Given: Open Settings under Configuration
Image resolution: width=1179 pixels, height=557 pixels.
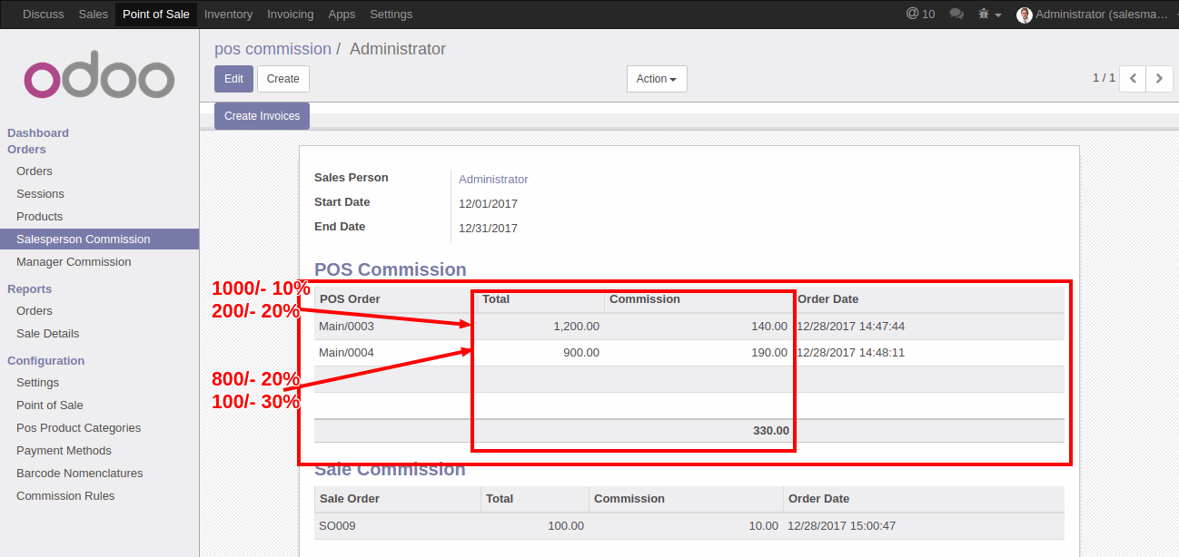Looking at the screenshot, I should (37, 383).
